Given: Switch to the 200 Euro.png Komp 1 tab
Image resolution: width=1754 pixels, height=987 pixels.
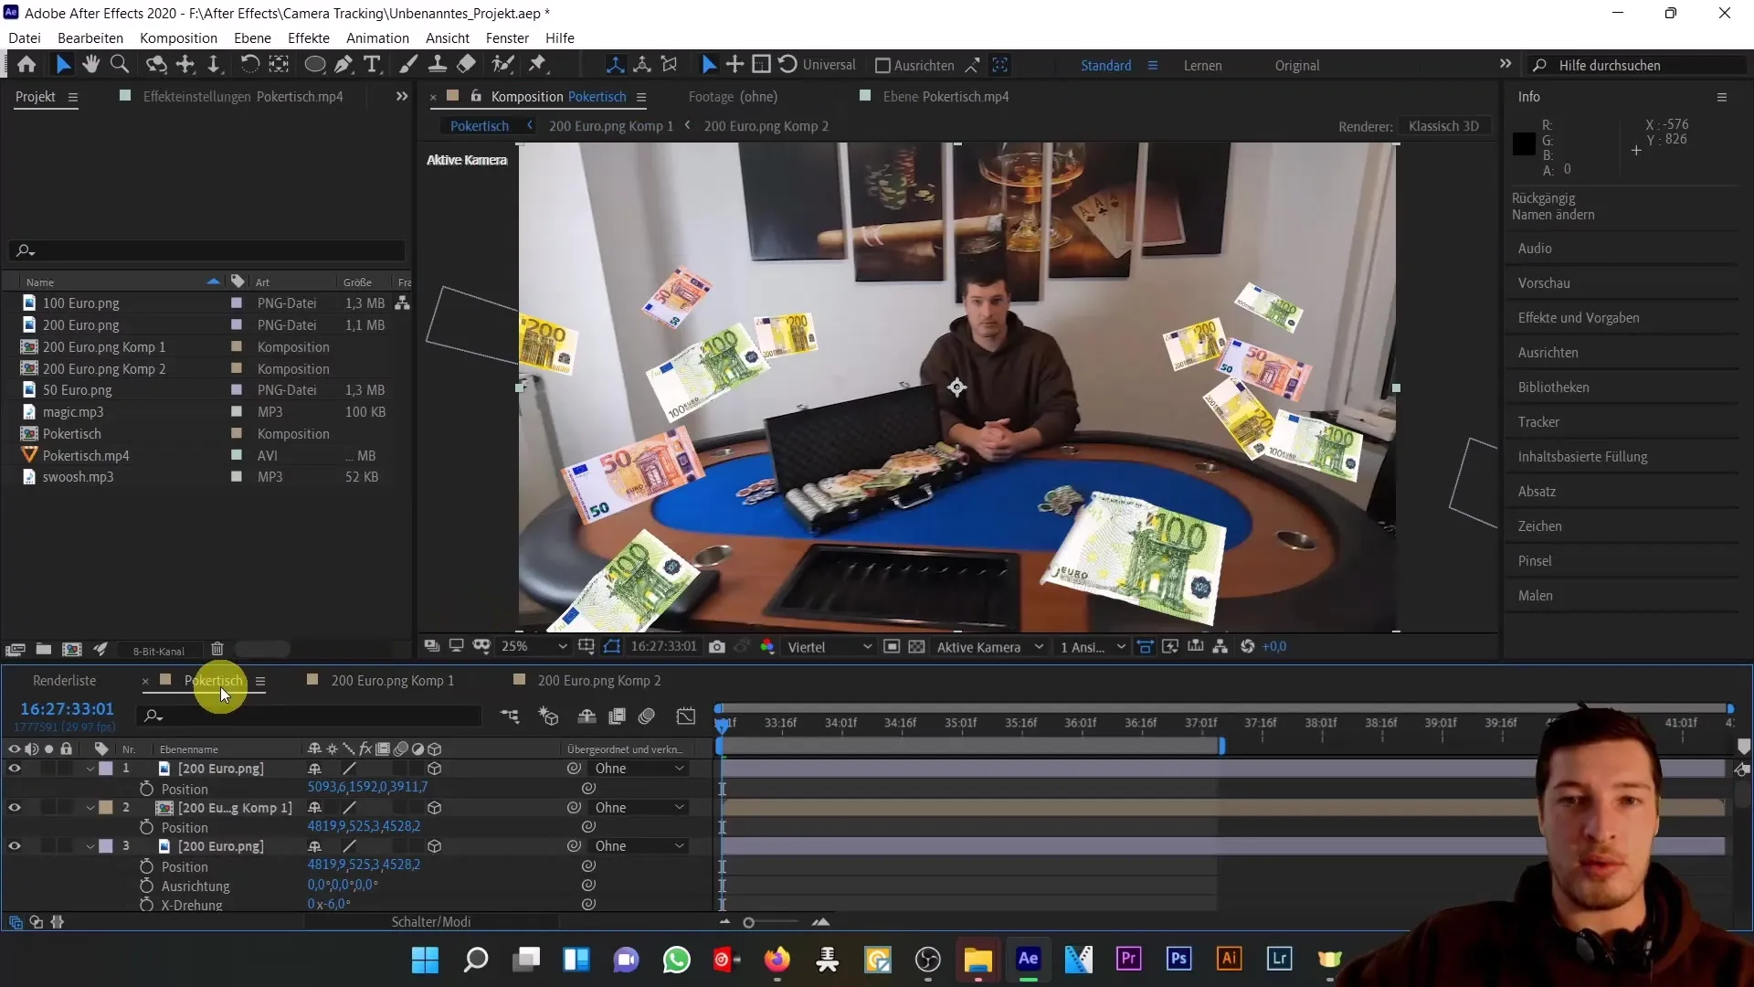Looking at the screenshot, I should point(393,681).
